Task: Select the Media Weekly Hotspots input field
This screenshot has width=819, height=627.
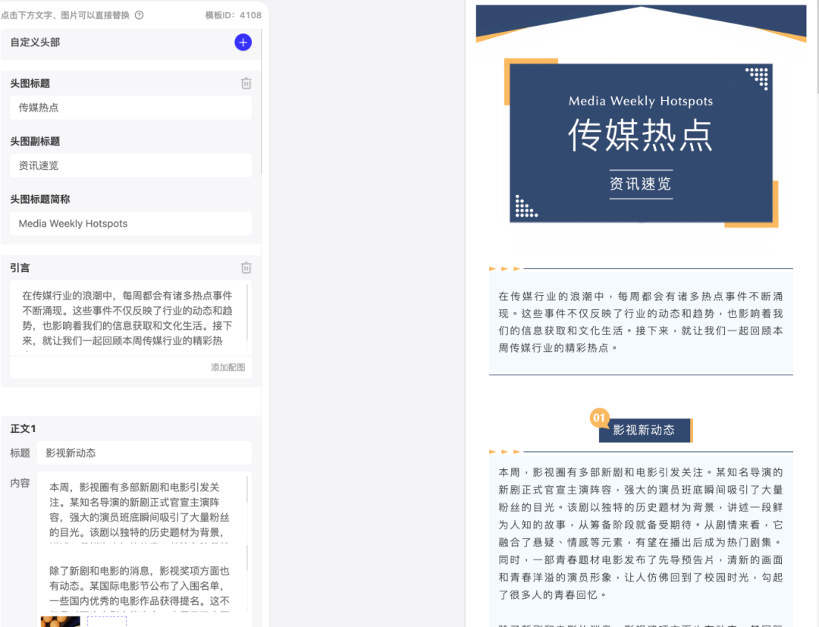Action: [x=130, y=223]
